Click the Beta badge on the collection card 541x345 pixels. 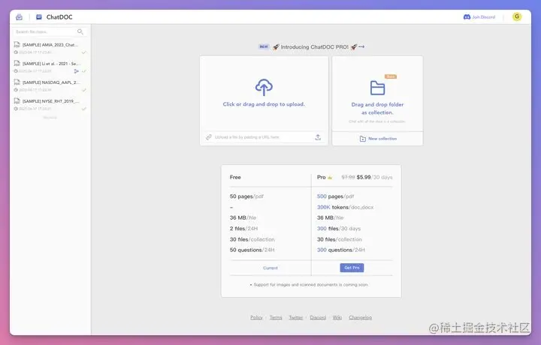point(391,76)
